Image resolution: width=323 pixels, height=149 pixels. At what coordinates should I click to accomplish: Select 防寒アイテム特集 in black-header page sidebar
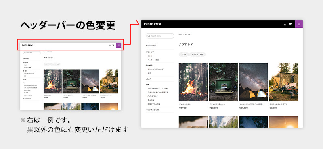(x=154, y=104)
